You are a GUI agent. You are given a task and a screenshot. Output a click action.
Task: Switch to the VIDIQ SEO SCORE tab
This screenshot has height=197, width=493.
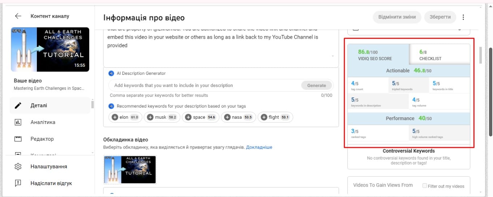pyautogui.click(x=378, y=55)
